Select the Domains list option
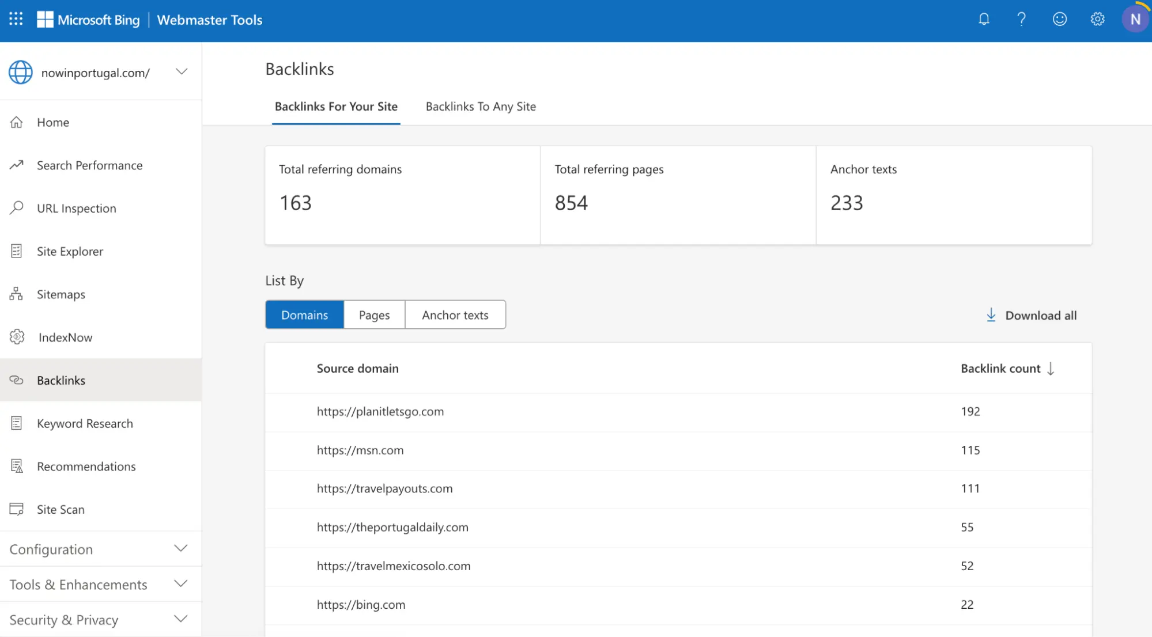1152x637 pixels. pos(305,315)
